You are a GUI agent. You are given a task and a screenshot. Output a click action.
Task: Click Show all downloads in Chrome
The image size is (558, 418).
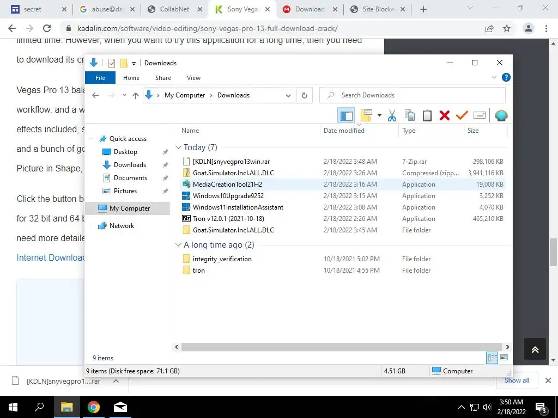(517, 380)
